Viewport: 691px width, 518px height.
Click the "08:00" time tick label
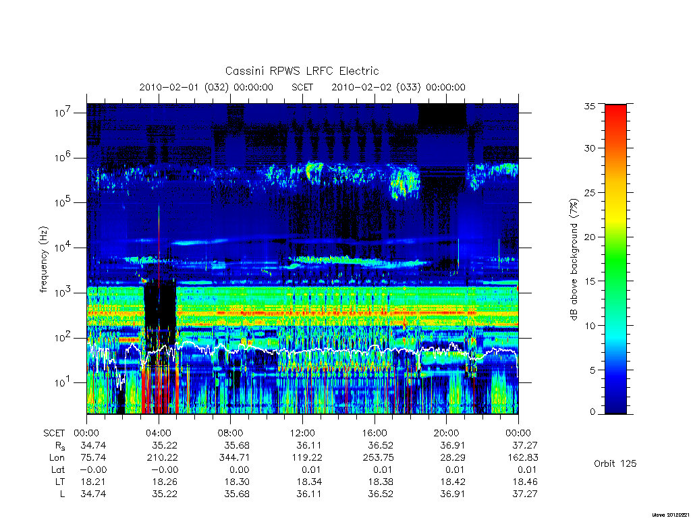231,433
